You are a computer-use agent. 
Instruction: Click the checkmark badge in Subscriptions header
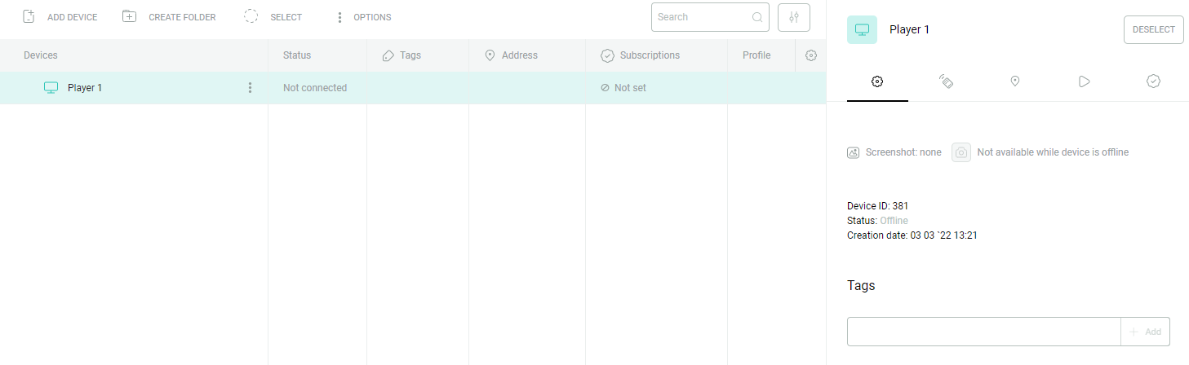[607, 55]
